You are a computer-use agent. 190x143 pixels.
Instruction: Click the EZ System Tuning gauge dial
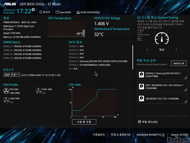click(x=162, y=38)
